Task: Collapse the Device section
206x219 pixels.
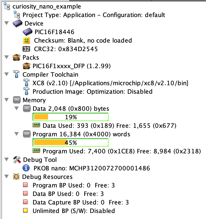Action: [6, 23]
